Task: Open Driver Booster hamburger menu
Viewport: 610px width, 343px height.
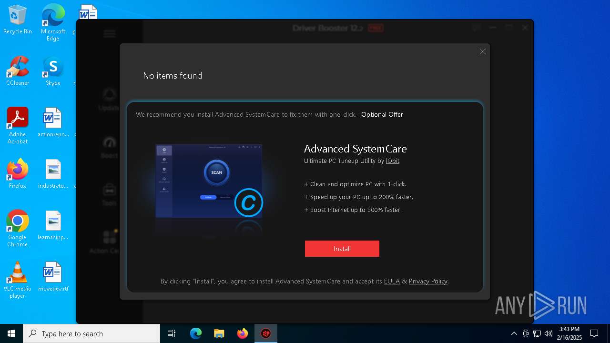Action: [110, 33]
